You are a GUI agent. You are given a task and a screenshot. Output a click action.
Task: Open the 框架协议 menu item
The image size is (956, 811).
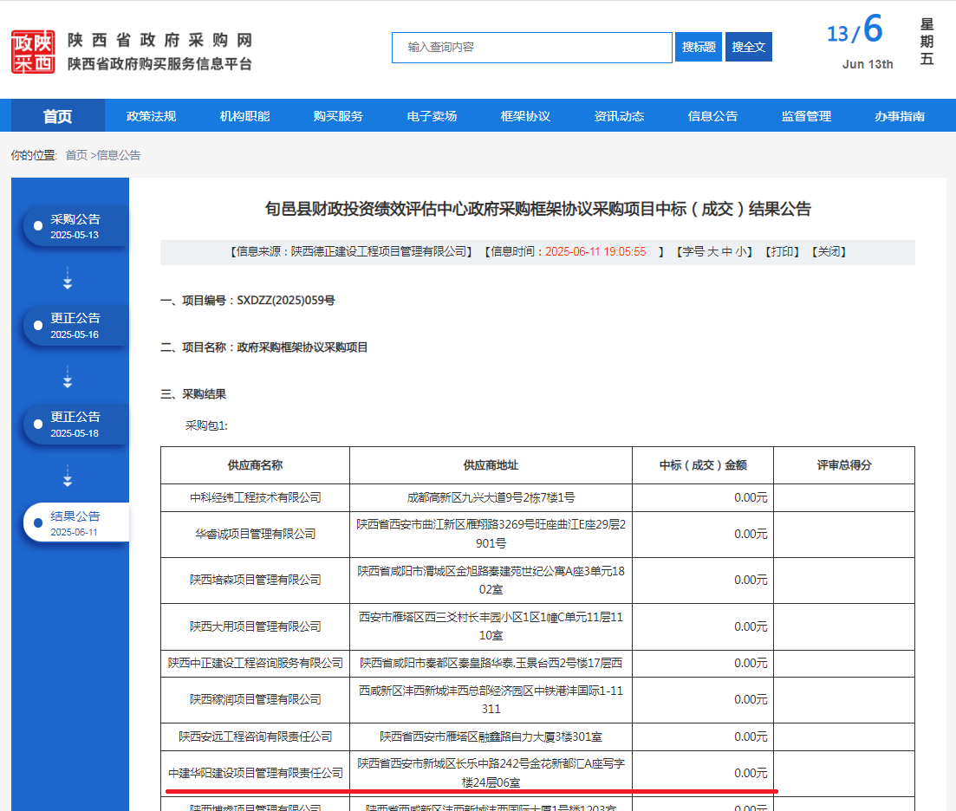pyautogui.click(x=525, y=116)
